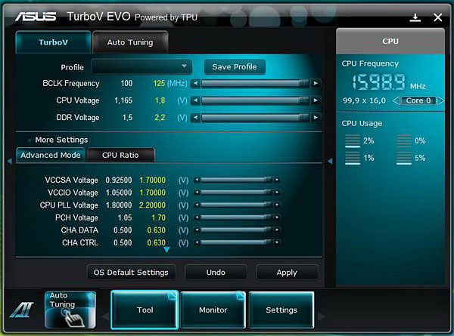The height and width of the screenshot is (336, 454).
Task: Collapse the left panel using the side arrow
Action: [10, 161]
